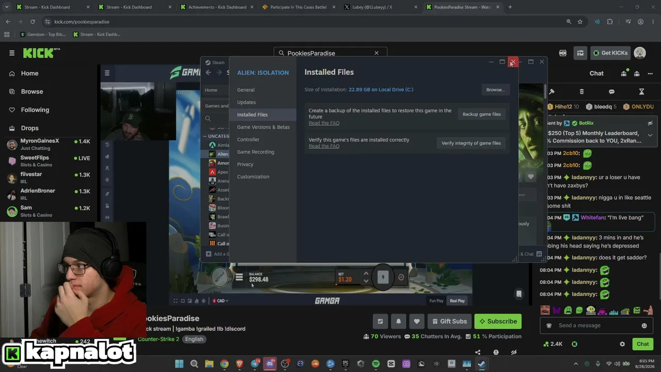
Task: Click the Steam icon in taskbar
Action: pyautogui.click(x=481, y=364)
